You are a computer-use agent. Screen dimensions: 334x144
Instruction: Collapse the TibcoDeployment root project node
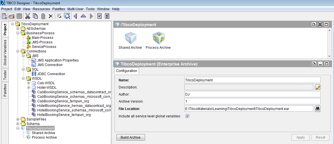pos(12,24)
